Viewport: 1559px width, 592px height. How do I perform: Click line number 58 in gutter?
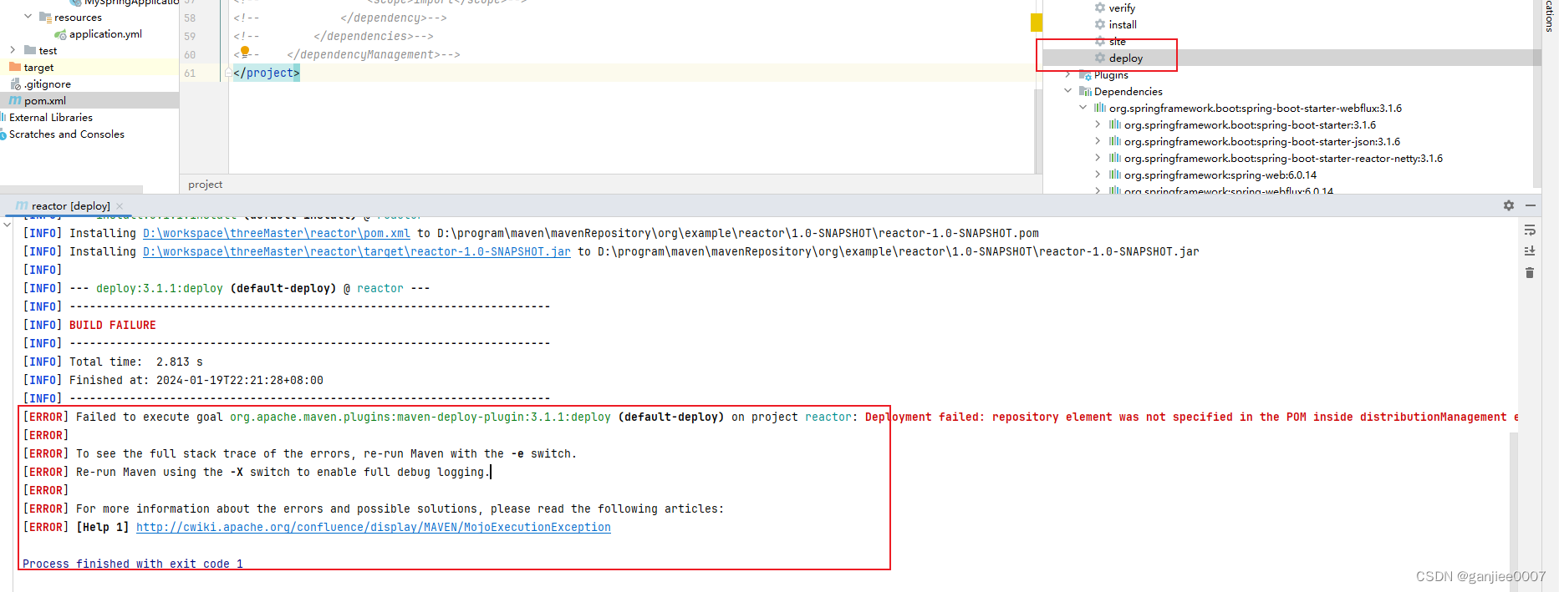click(x=190, y=18)
